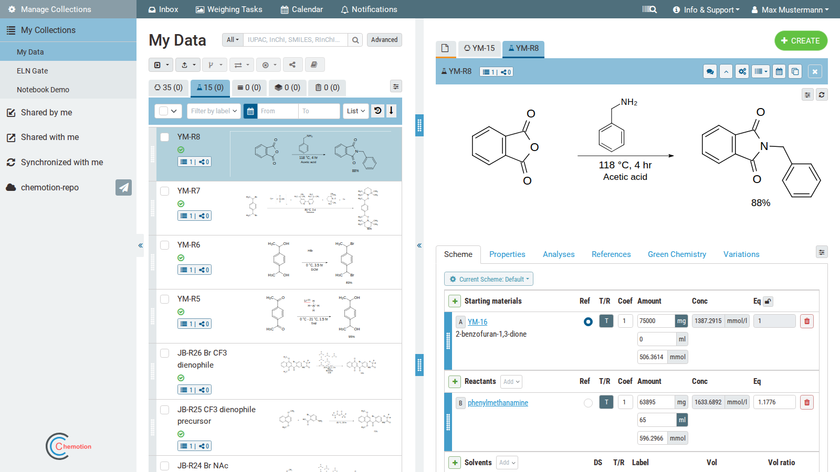Open the share button in My Data toolbar

pos(292,65)
